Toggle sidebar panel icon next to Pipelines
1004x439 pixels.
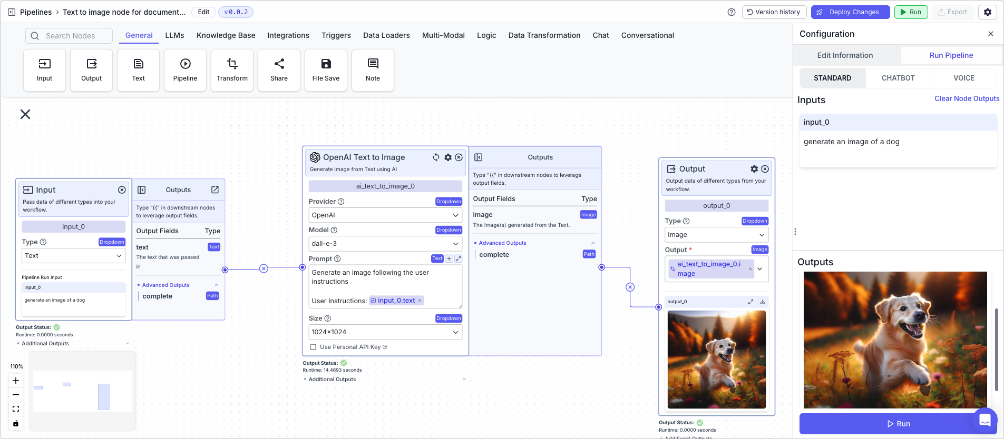coord(12,12)
